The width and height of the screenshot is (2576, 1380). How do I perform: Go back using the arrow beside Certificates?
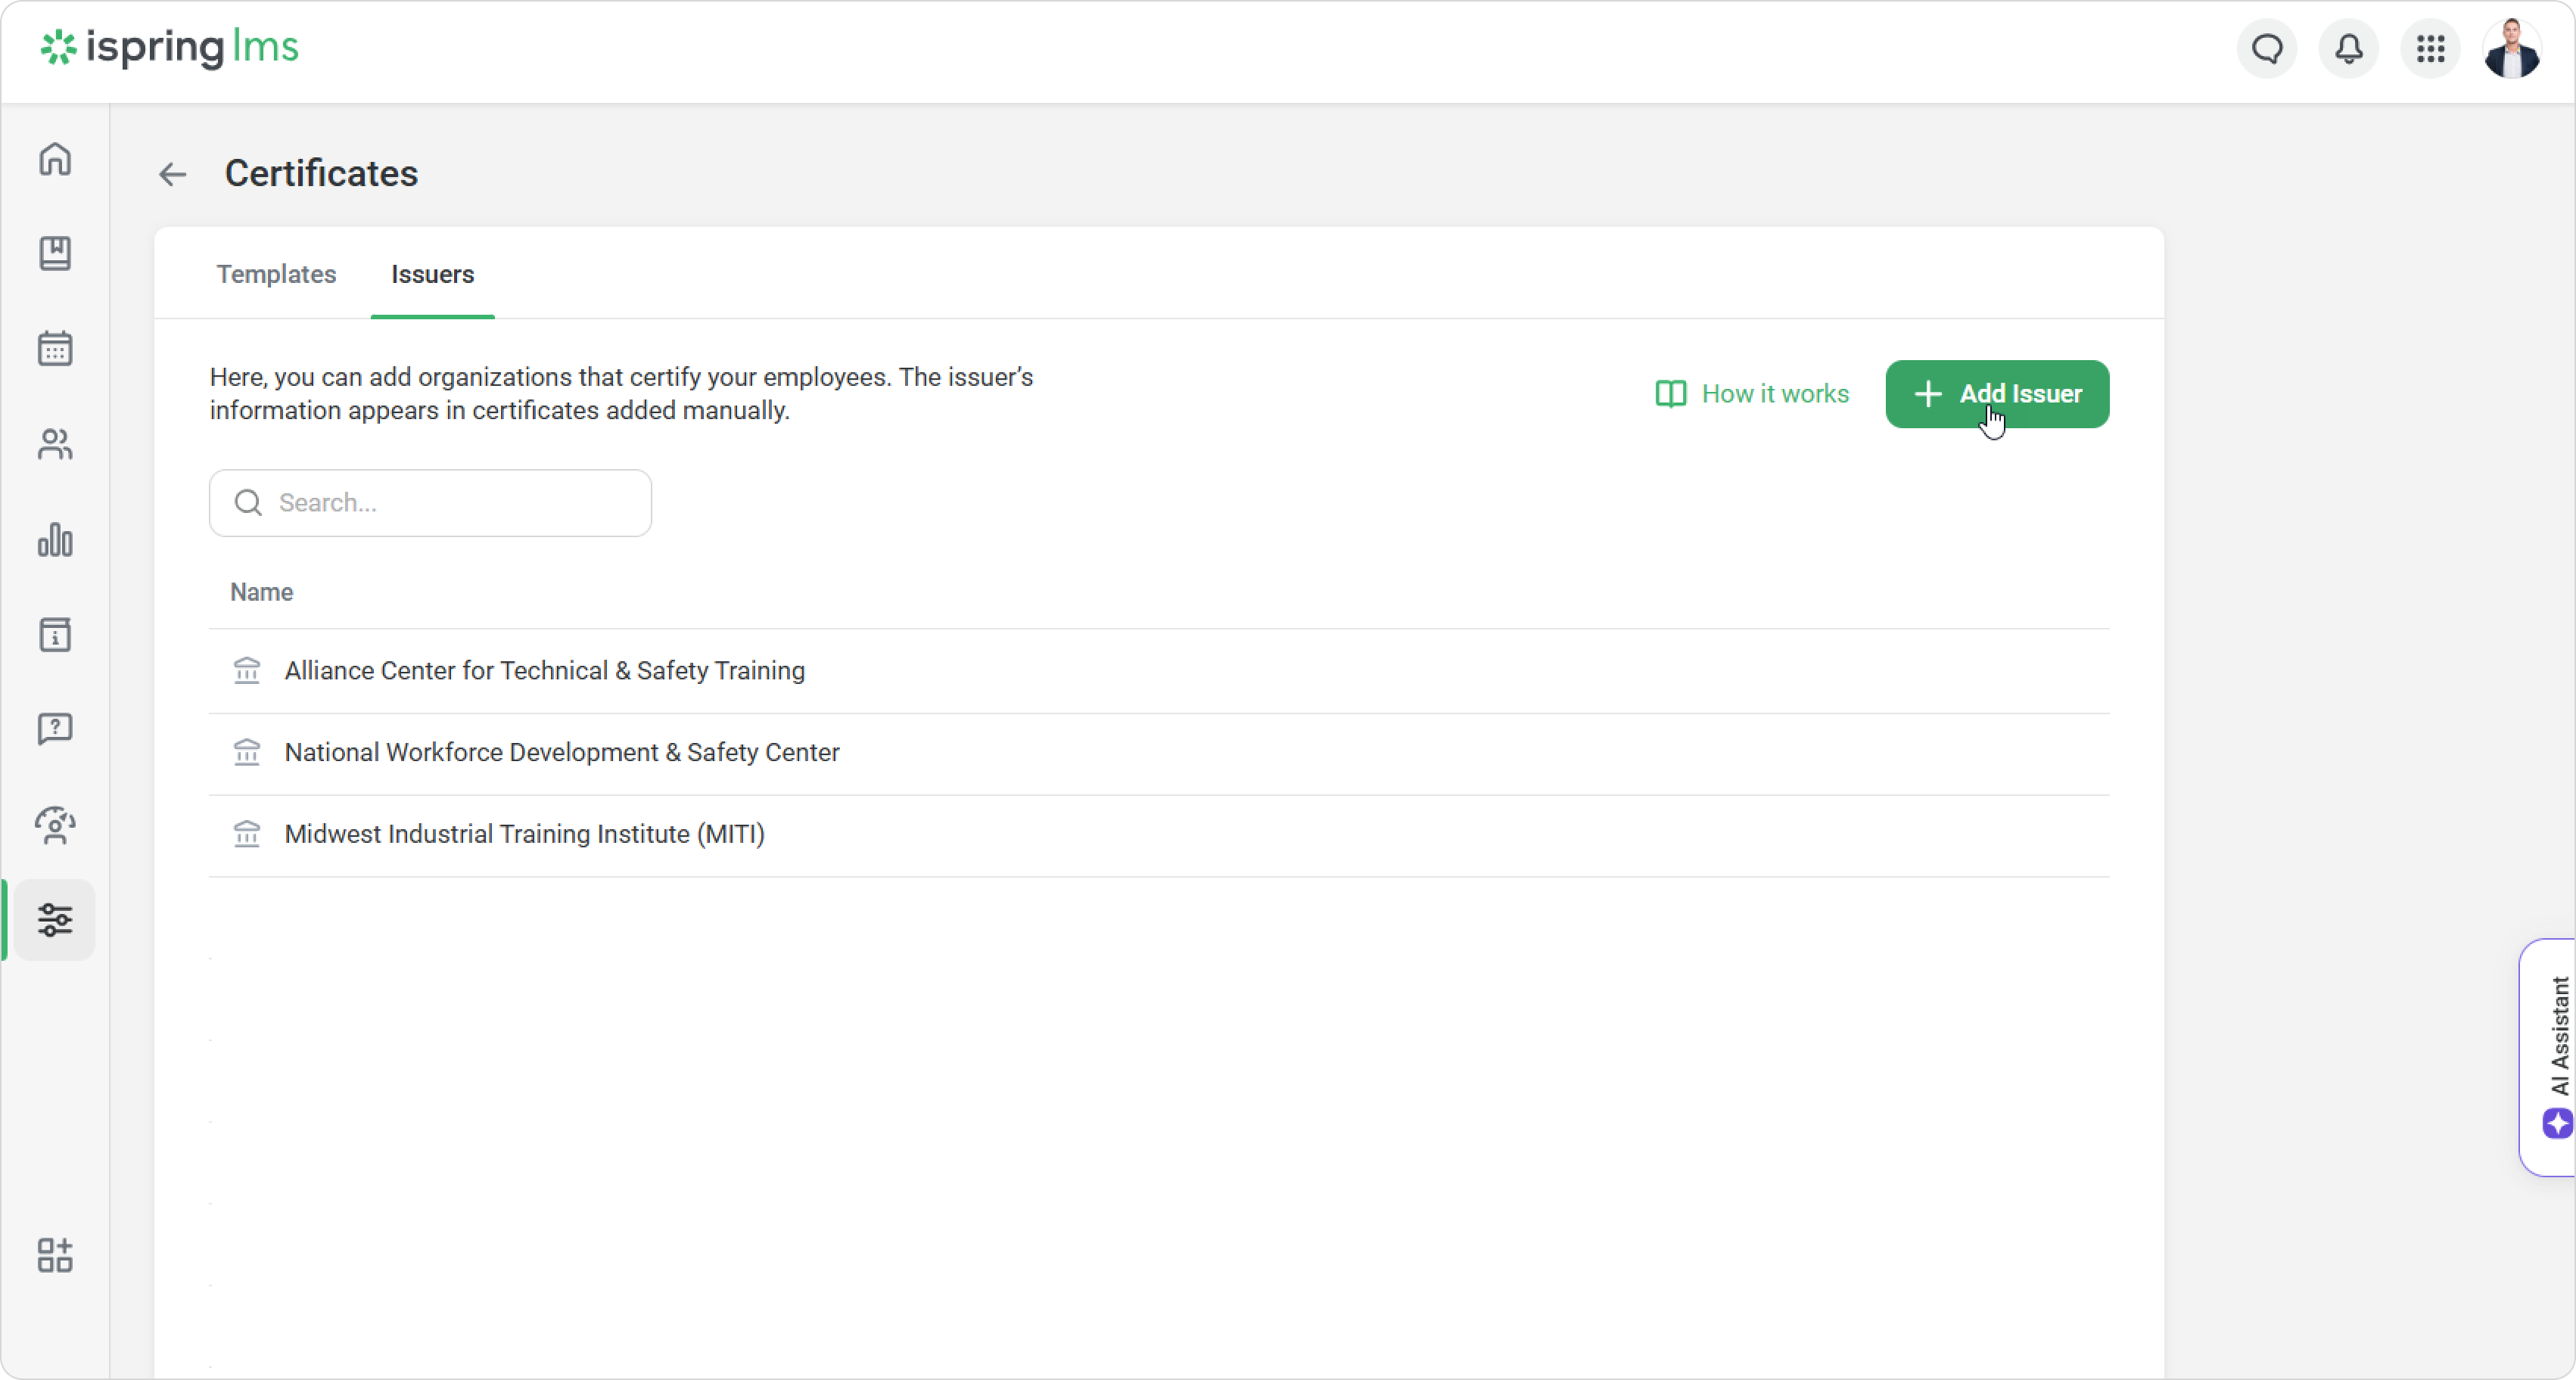point(172,174)
